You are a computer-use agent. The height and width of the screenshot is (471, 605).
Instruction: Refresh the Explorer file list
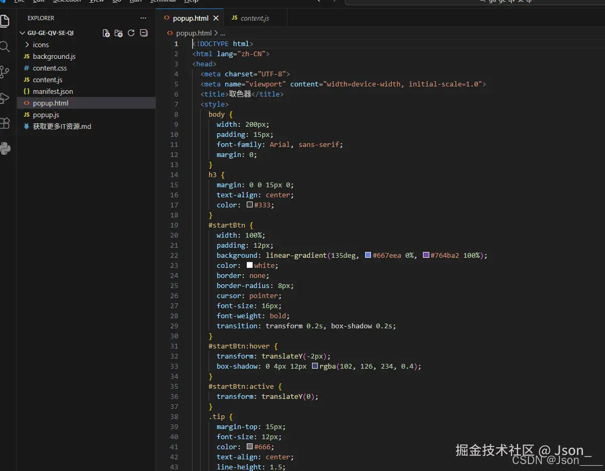coord(131,33)
